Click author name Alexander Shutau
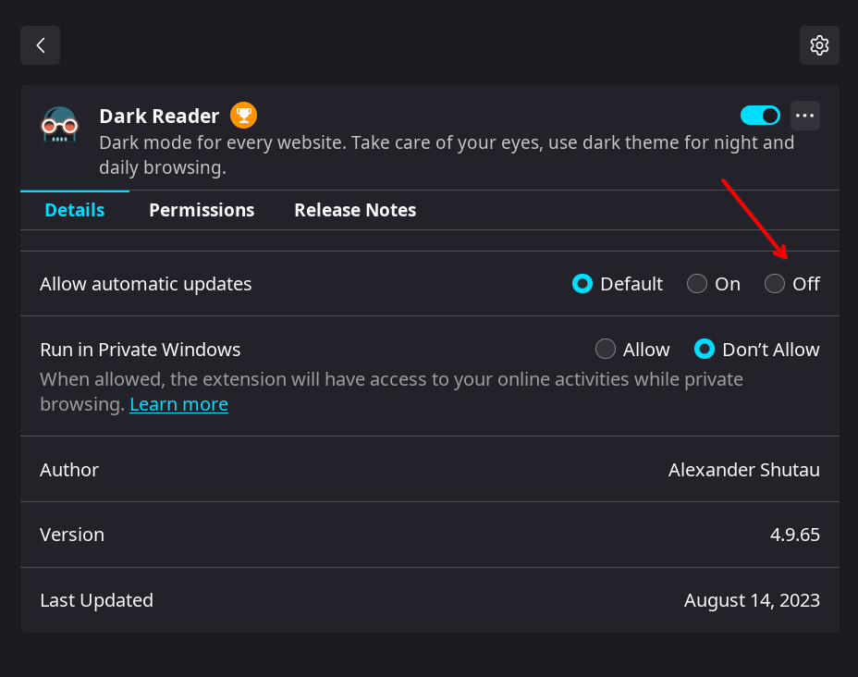Viewport: 858px width, 677px height. coord(744,470)
